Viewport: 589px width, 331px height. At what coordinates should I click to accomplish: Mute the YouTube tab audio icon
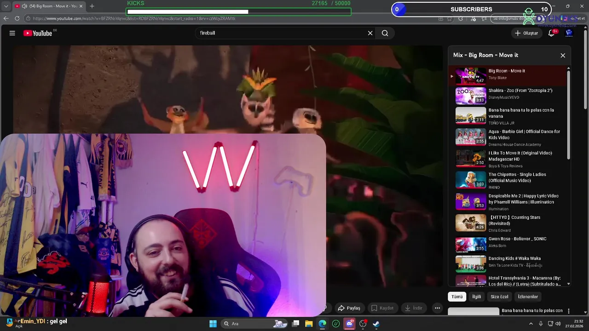point(24,6)
